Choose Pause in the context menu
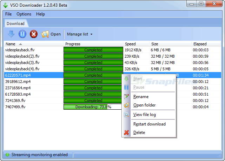This screenshot has height=161, width=225. pos(149,87)
